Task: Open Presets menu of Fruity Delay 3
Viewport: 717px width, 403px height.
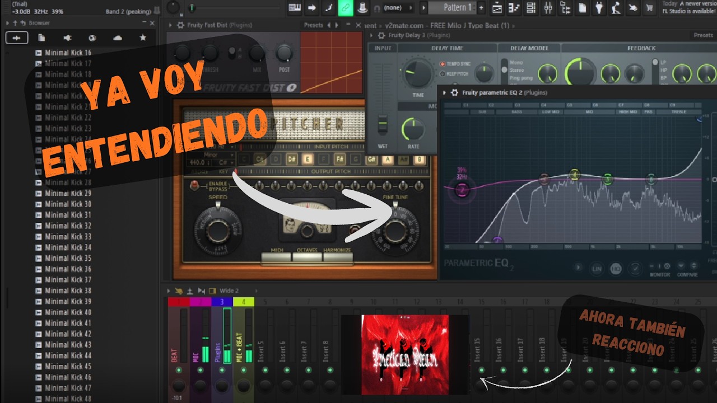Action: coord(703,35)
